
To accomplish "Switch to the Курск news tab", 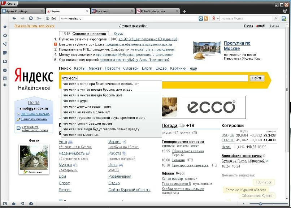I will 118,34.
